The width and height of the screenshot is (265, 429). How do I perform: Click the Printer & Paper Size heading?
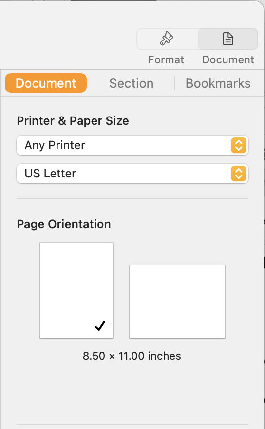73,121
